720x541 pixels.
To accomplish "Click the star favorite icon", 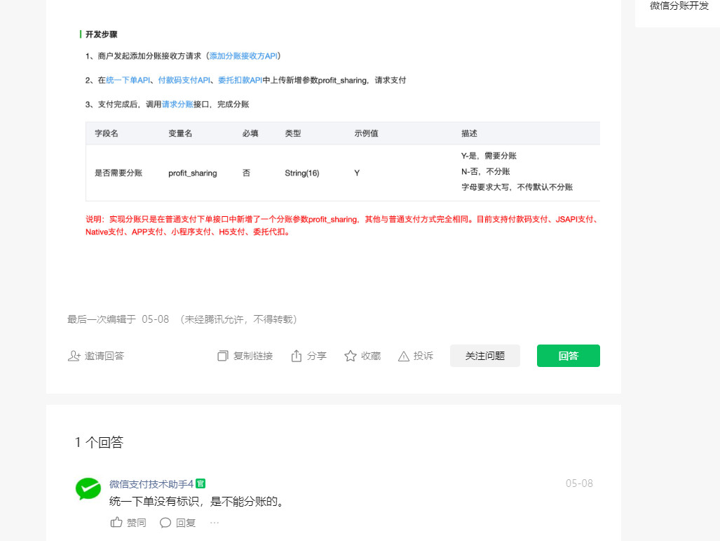I will click(x=351, y=356).
